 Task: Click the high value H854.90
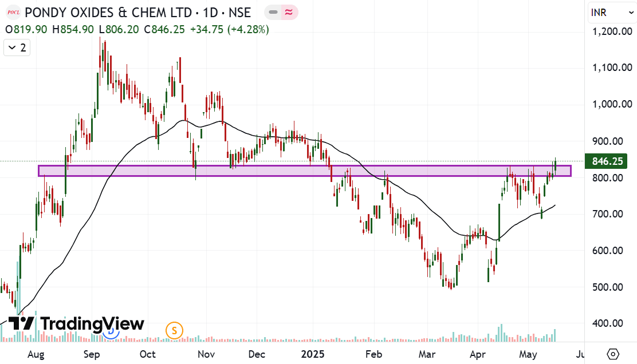73,30
